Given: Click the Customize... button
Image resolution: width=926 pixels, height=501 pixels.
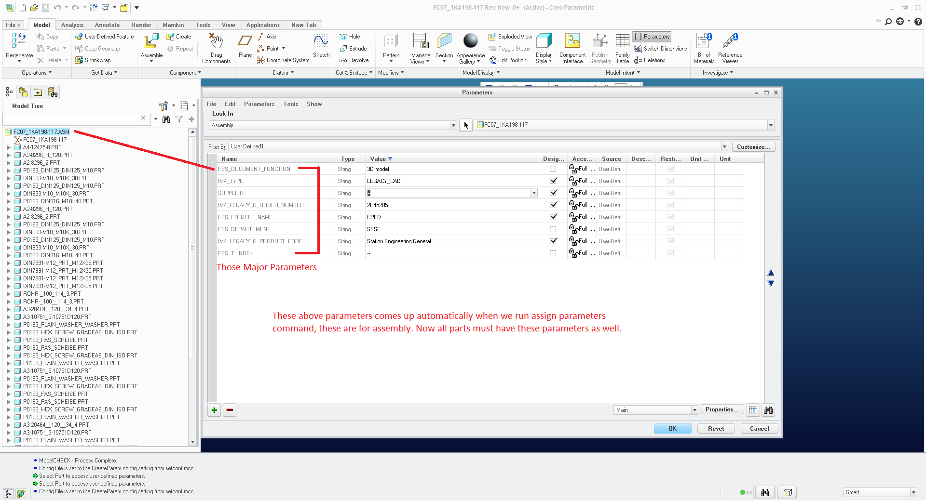Looking at the screenshot, I should click(x=753, y=147).
